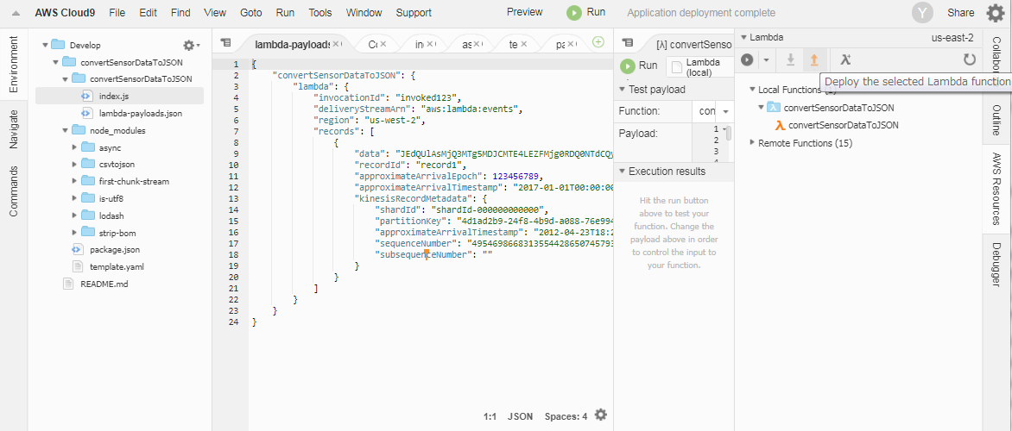Refresh the Lambda functions list
Viewport: 1012px width, 431px height.
coord(970,60)
